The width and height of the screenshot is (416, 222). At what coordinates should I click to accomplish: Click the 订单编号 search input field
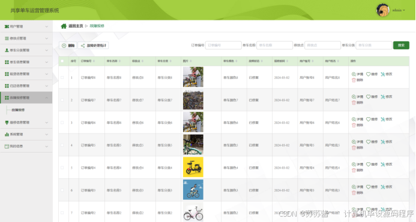click(223, 45)
